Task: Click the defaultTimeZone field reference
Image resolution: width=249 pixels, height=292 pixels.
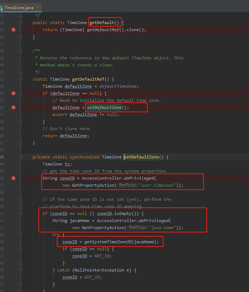Action: 118,86
